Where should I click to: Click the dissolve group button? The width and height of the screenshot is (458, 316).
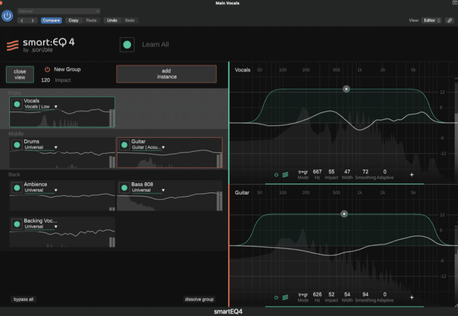click(199, 299)
